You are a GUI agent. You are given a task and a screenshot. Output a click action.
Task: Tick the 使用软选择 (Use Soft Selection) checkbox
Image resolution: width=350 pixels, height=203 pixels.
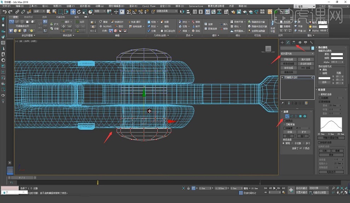(320, 94)
